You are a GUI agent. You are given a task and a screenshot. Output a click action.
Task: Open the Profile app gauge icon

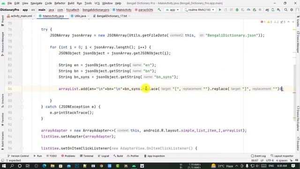pyautogui.click(x=248, y=9)
